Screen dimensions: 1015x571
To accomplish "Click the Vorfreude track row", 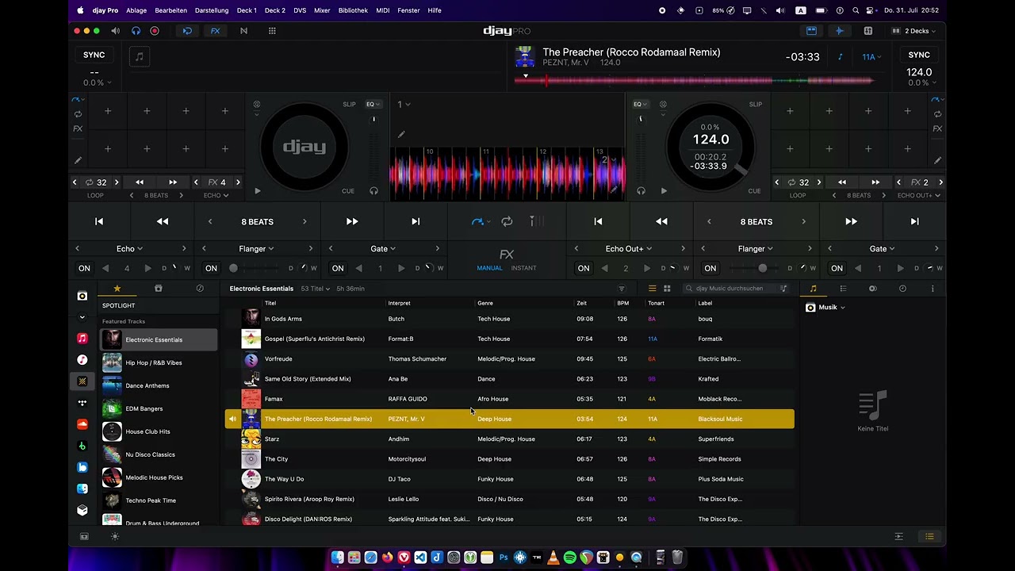I will (x=509, y=359).
